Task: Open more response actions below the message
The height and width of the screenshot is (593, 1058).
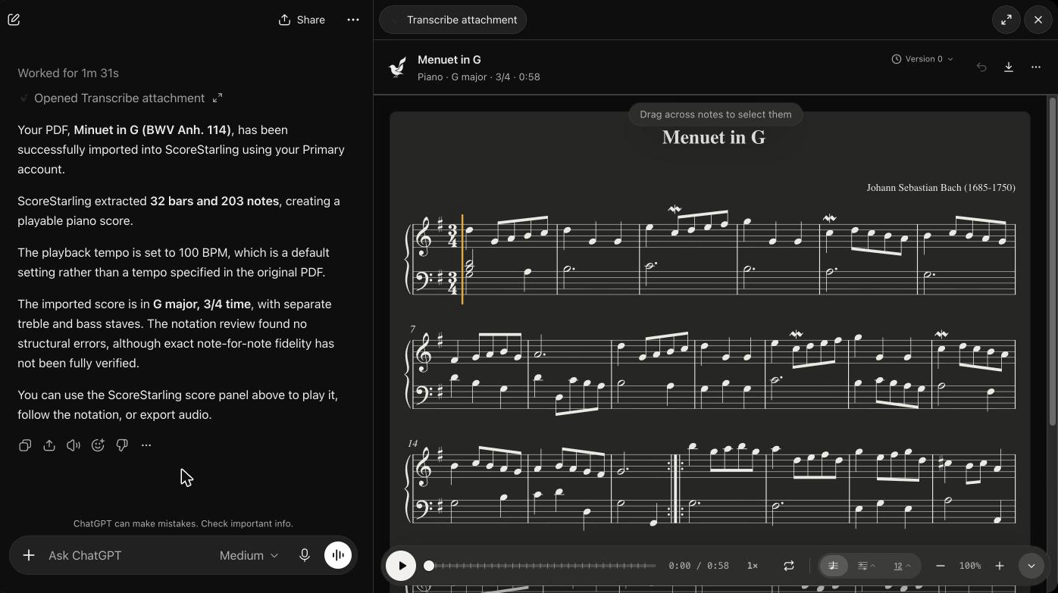Action: (x=146, y=445)
